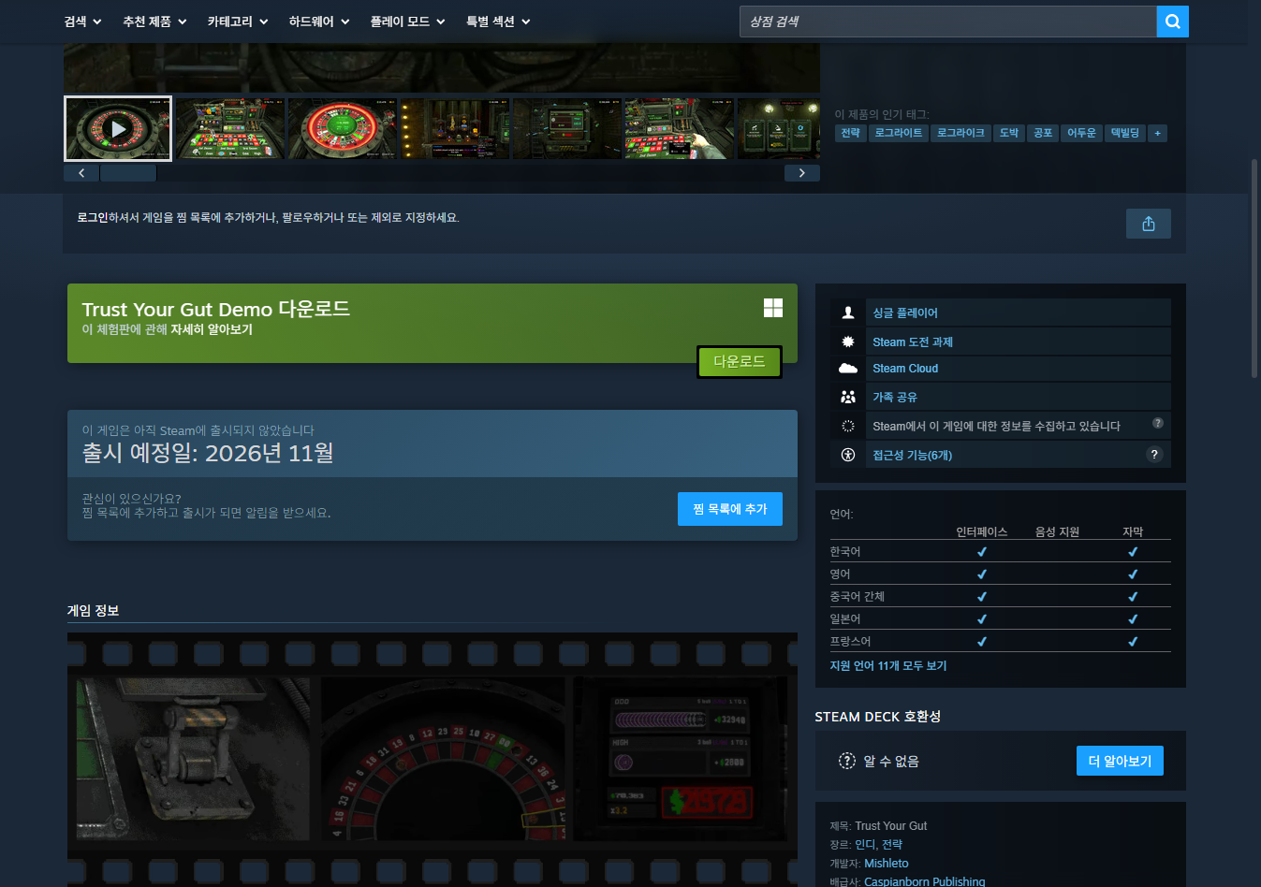Click the 한국어 language row
This screenshot has height=887, width=1261.
[1000, 552]
